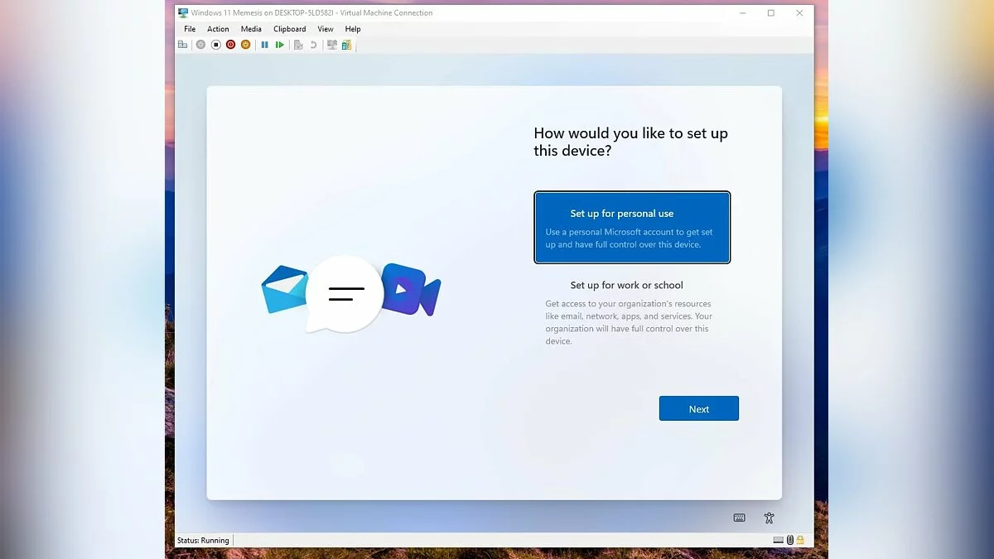This screenshot has width=994, height=559.
Task: Open the Help menu
Action: (353, 29)
